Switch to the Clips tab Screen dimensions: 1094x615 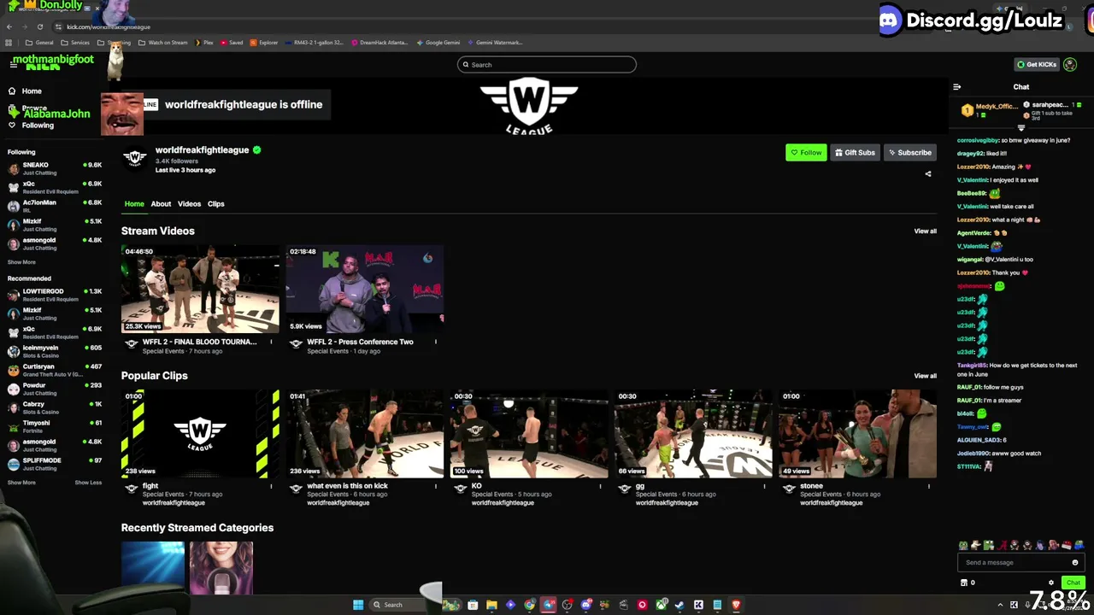click(215, 204)
